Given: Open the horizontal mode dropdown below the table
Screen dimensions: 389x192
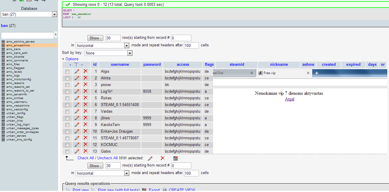Looking at the screenshot, I should (x=102, y=173).
